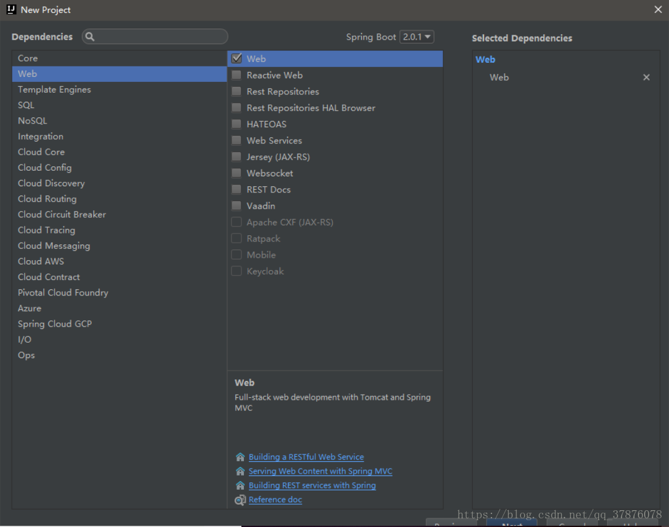Viewport: 669px width, 527px height.
Task: Click the search magnifier icon in Dependencies
Action: coord(89,37)
